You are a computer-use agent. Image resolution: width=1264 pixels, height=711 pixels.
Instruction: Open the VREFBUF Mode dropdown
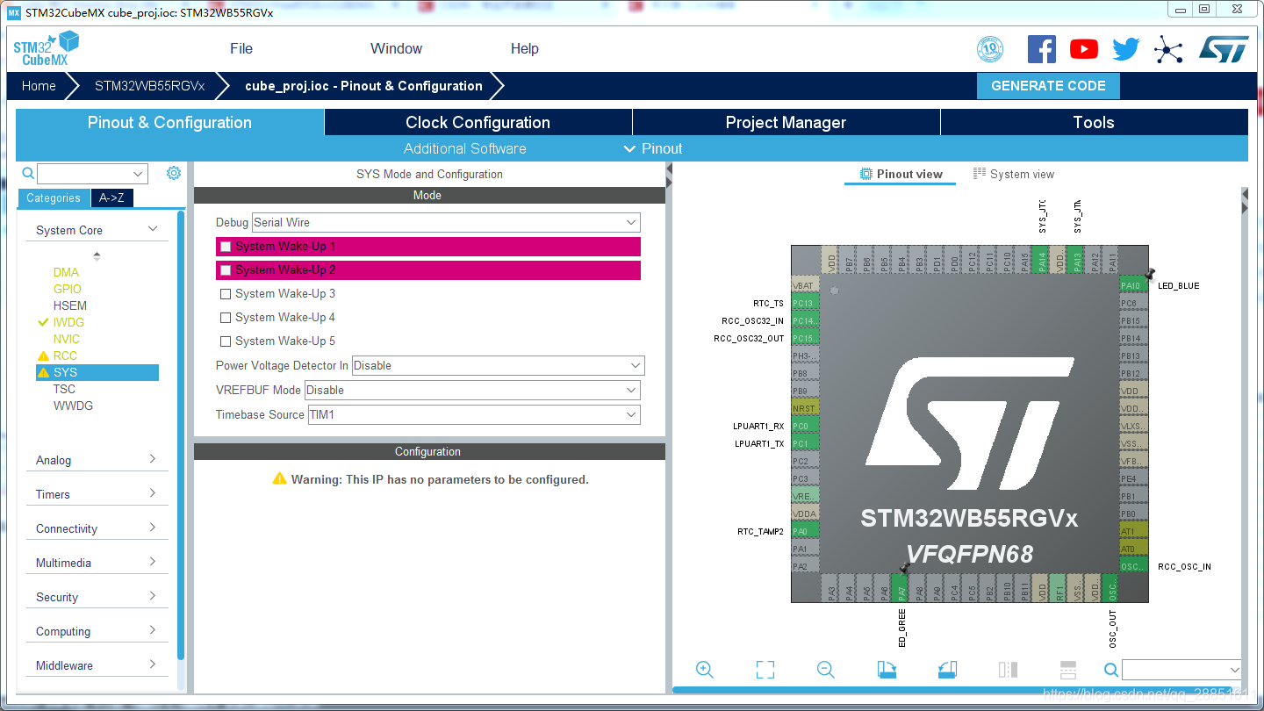472,391
